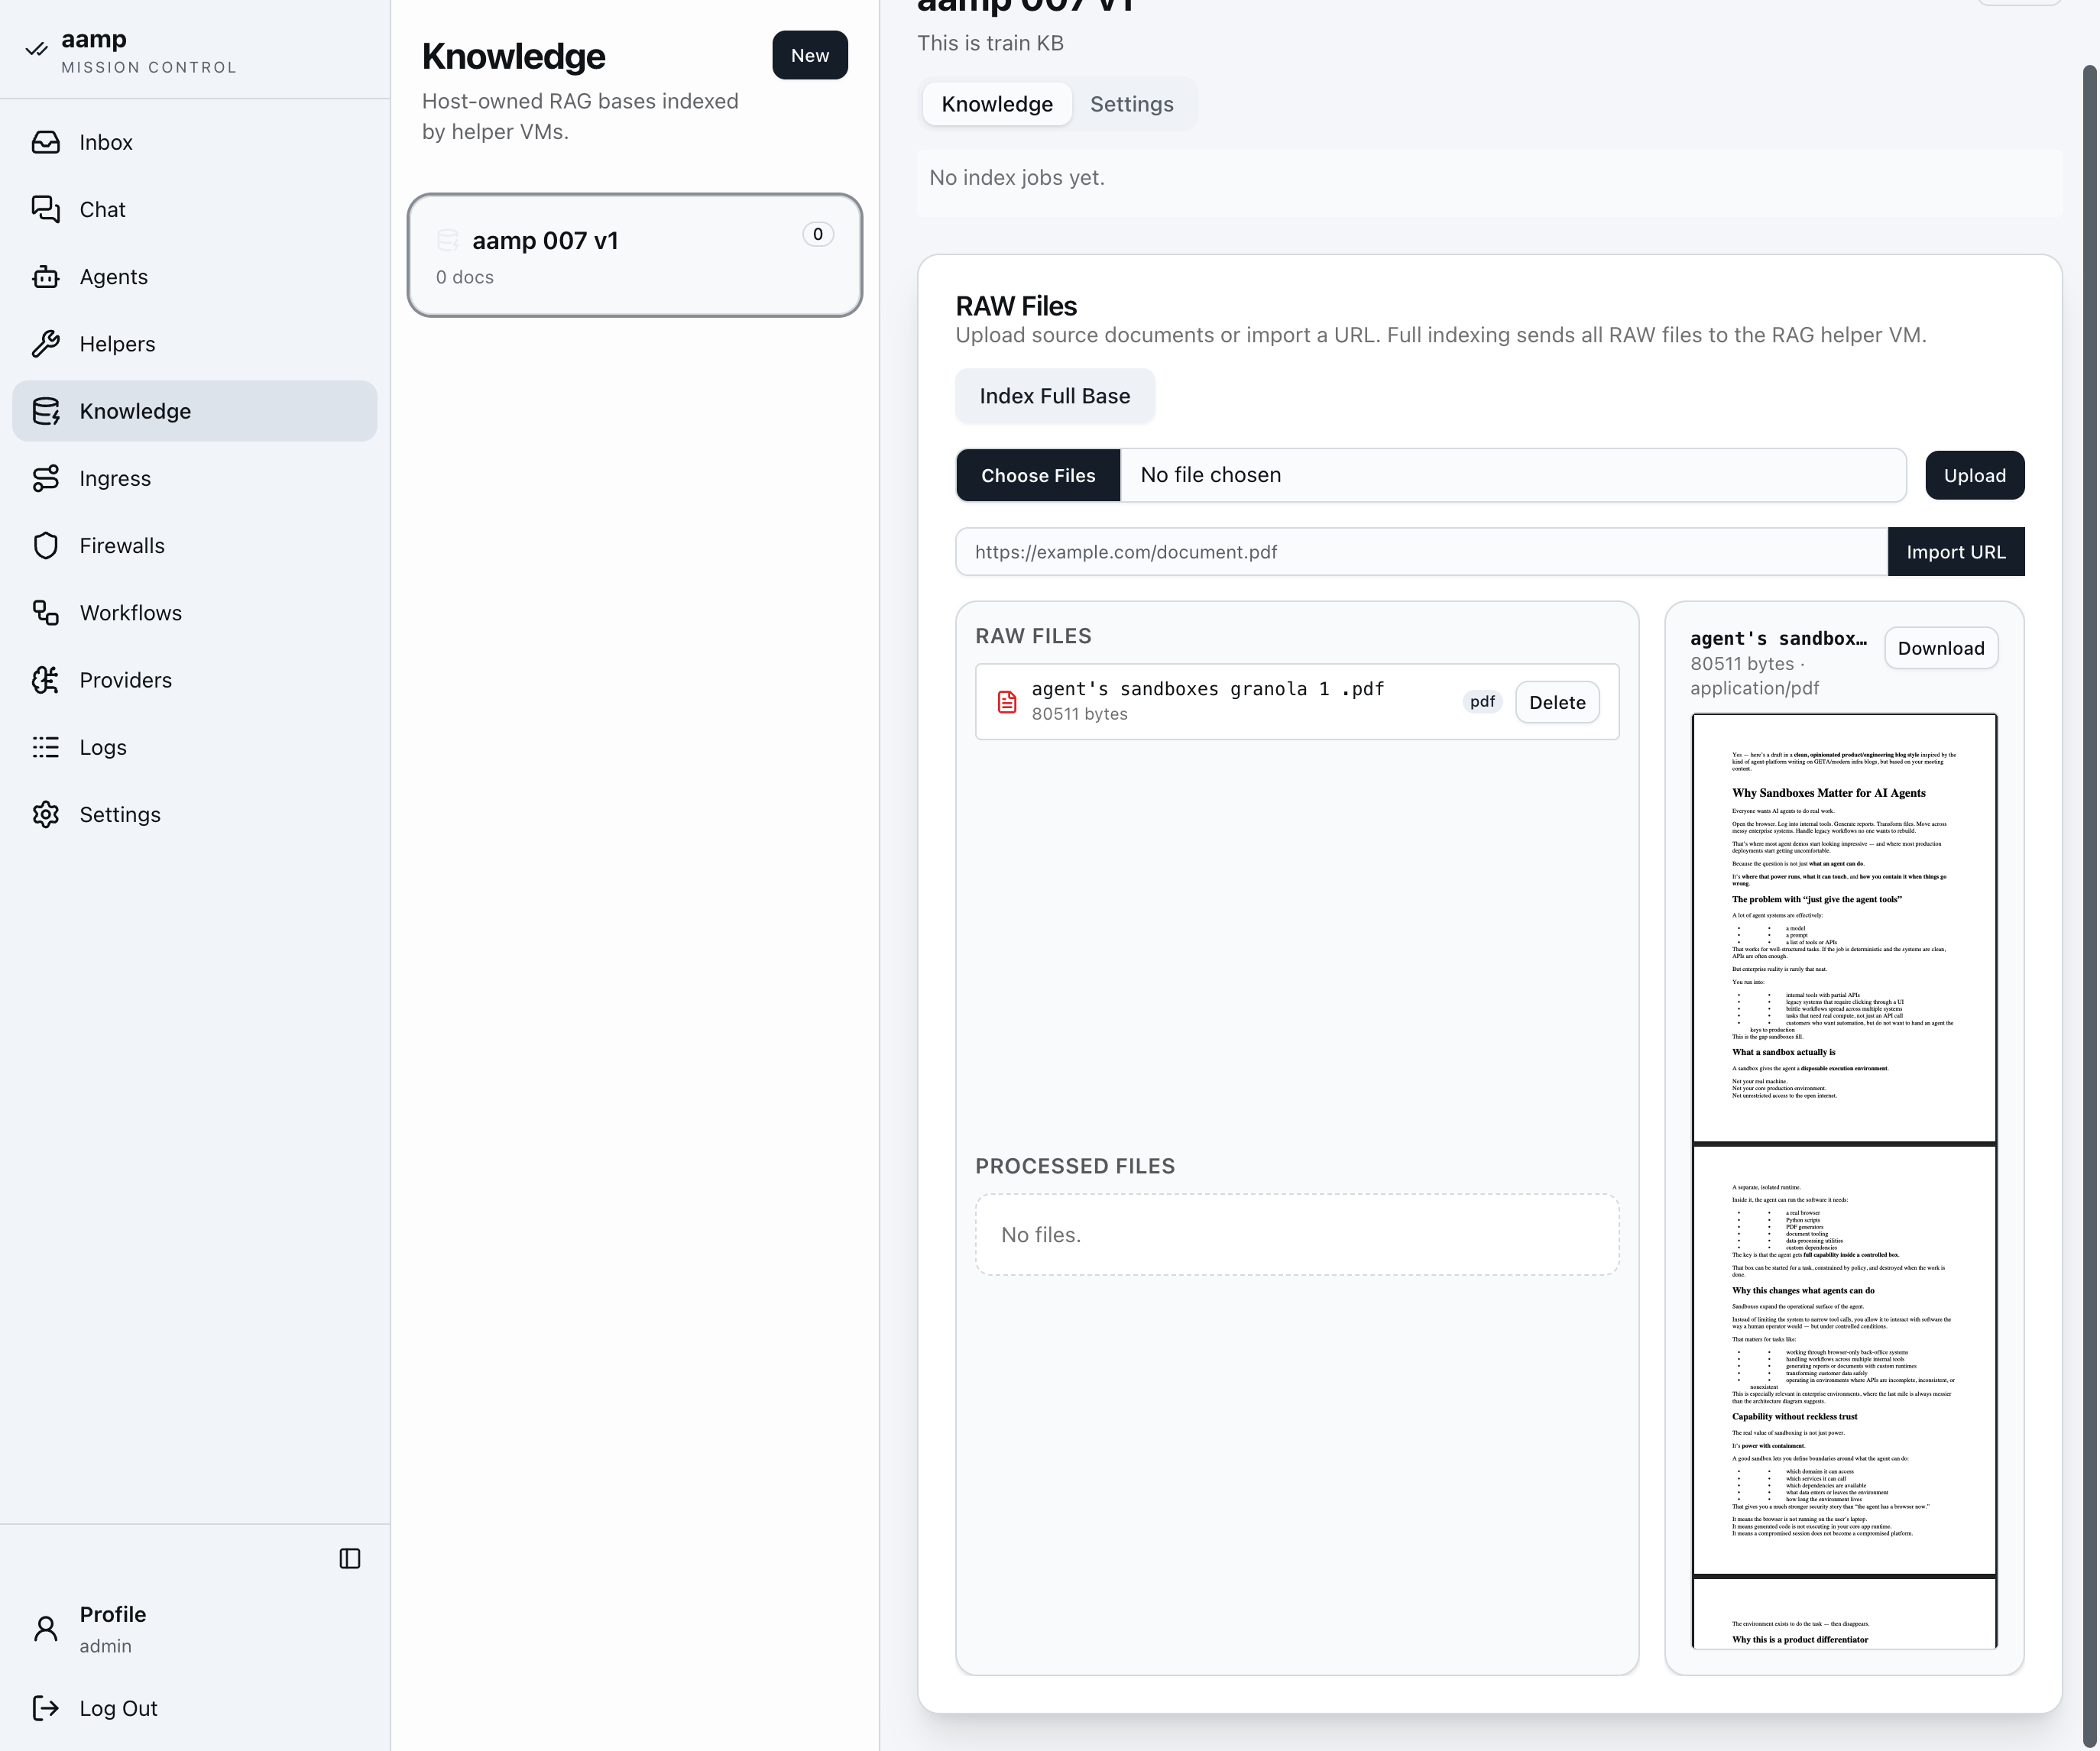The width and height of the screenshot is (2100, 1751).
Task: Select the Agents robot icon
Action: point(46,277)
